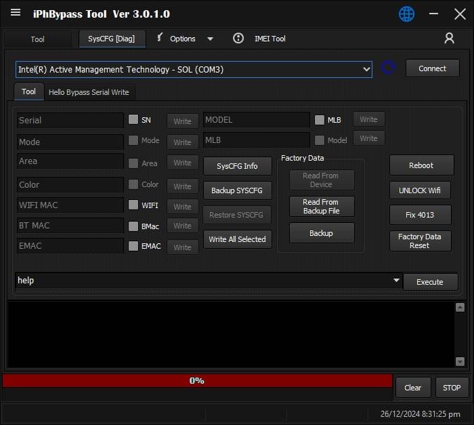The width and height of the screenshot is (474, 425).
Task: Open the user account profile icon
Action: click(x=449, y=38)
